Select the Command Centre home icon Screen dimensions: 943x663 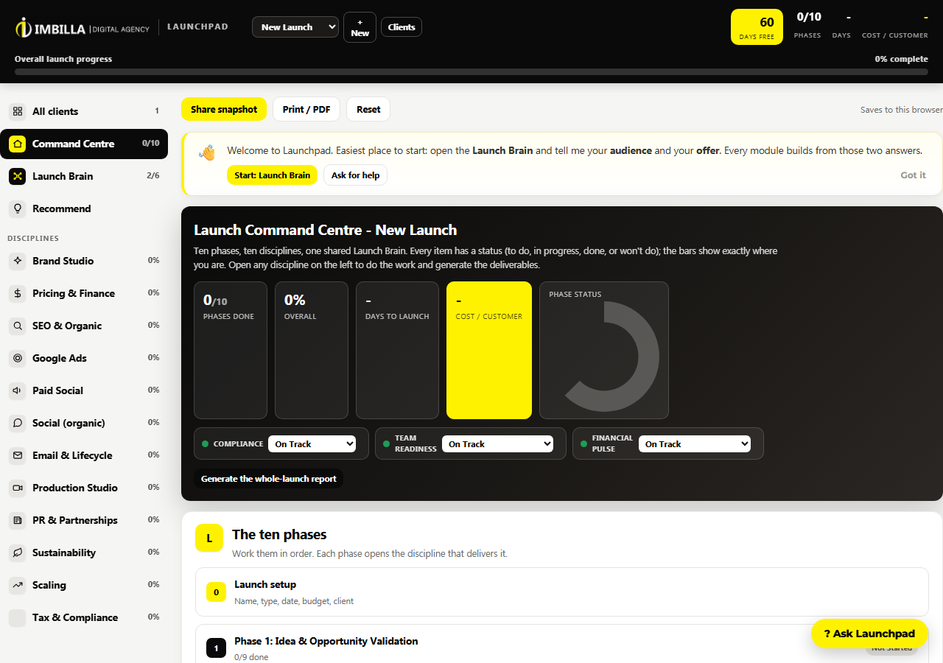pyautogui.click(x=17, y=144)
